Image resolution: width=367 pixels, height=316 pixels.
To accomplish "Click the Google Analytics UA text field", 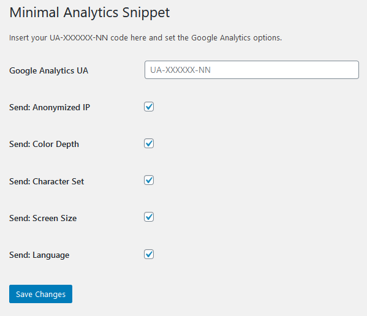I will point(252,70).
